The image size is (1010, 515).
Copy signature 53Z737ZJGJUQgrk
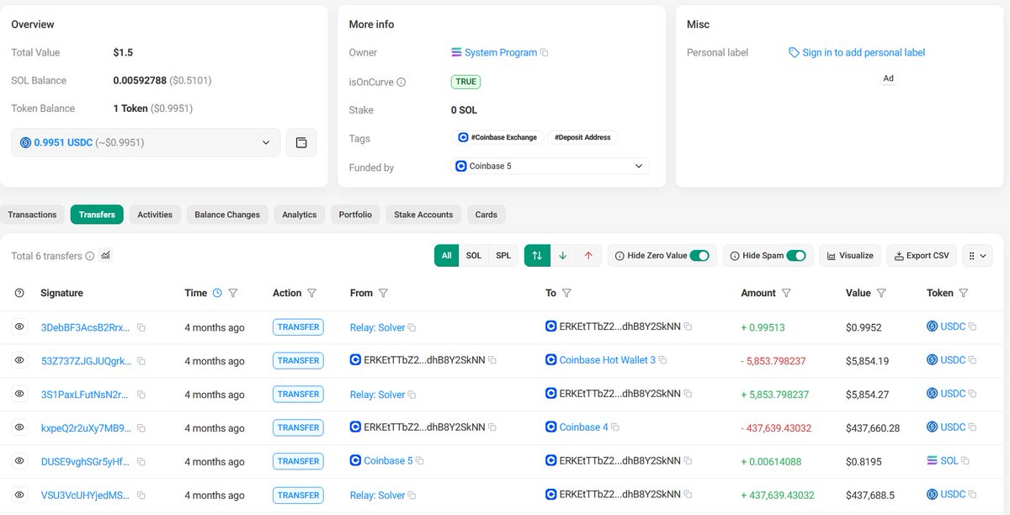tap(141, 361)
